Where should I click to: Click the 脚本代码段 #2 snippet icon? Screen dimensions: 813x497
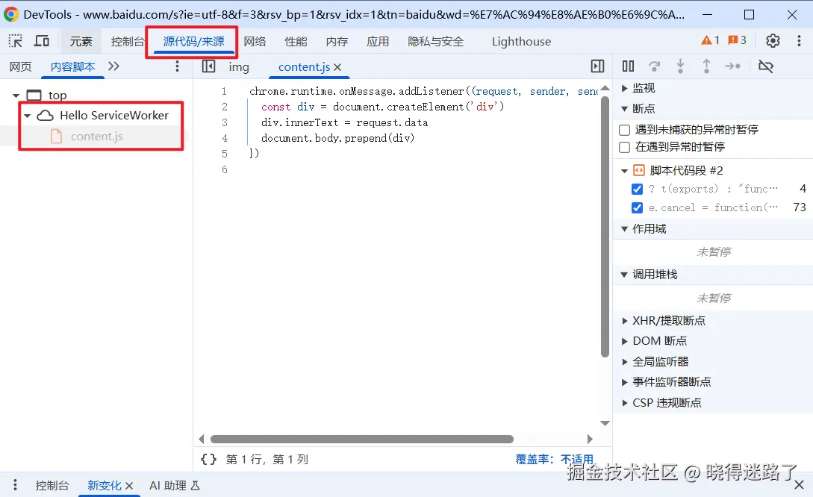click(x=639, y=170)
